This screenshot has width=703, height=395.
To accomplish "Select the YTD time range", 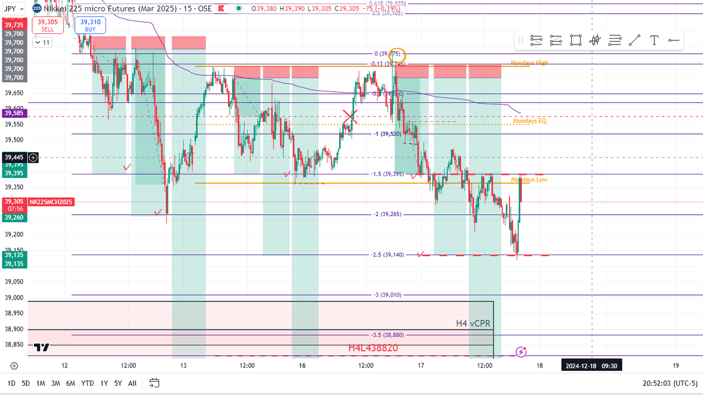I will (x=87, y=383).
